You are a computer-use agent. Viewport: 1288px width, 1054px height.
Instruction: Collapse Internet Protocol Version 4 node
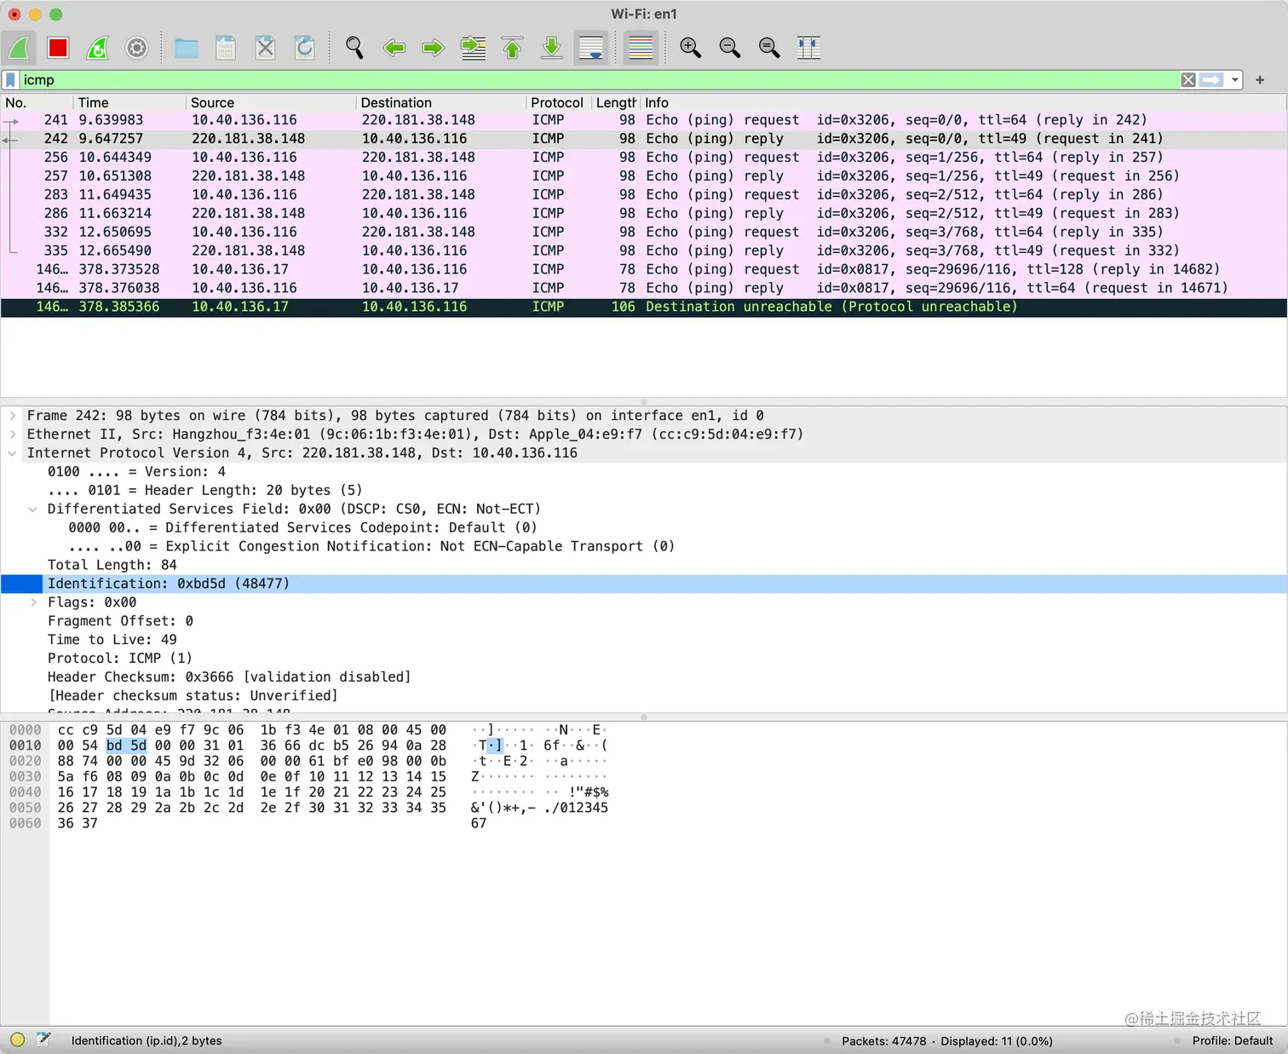(x=13, y=453)
